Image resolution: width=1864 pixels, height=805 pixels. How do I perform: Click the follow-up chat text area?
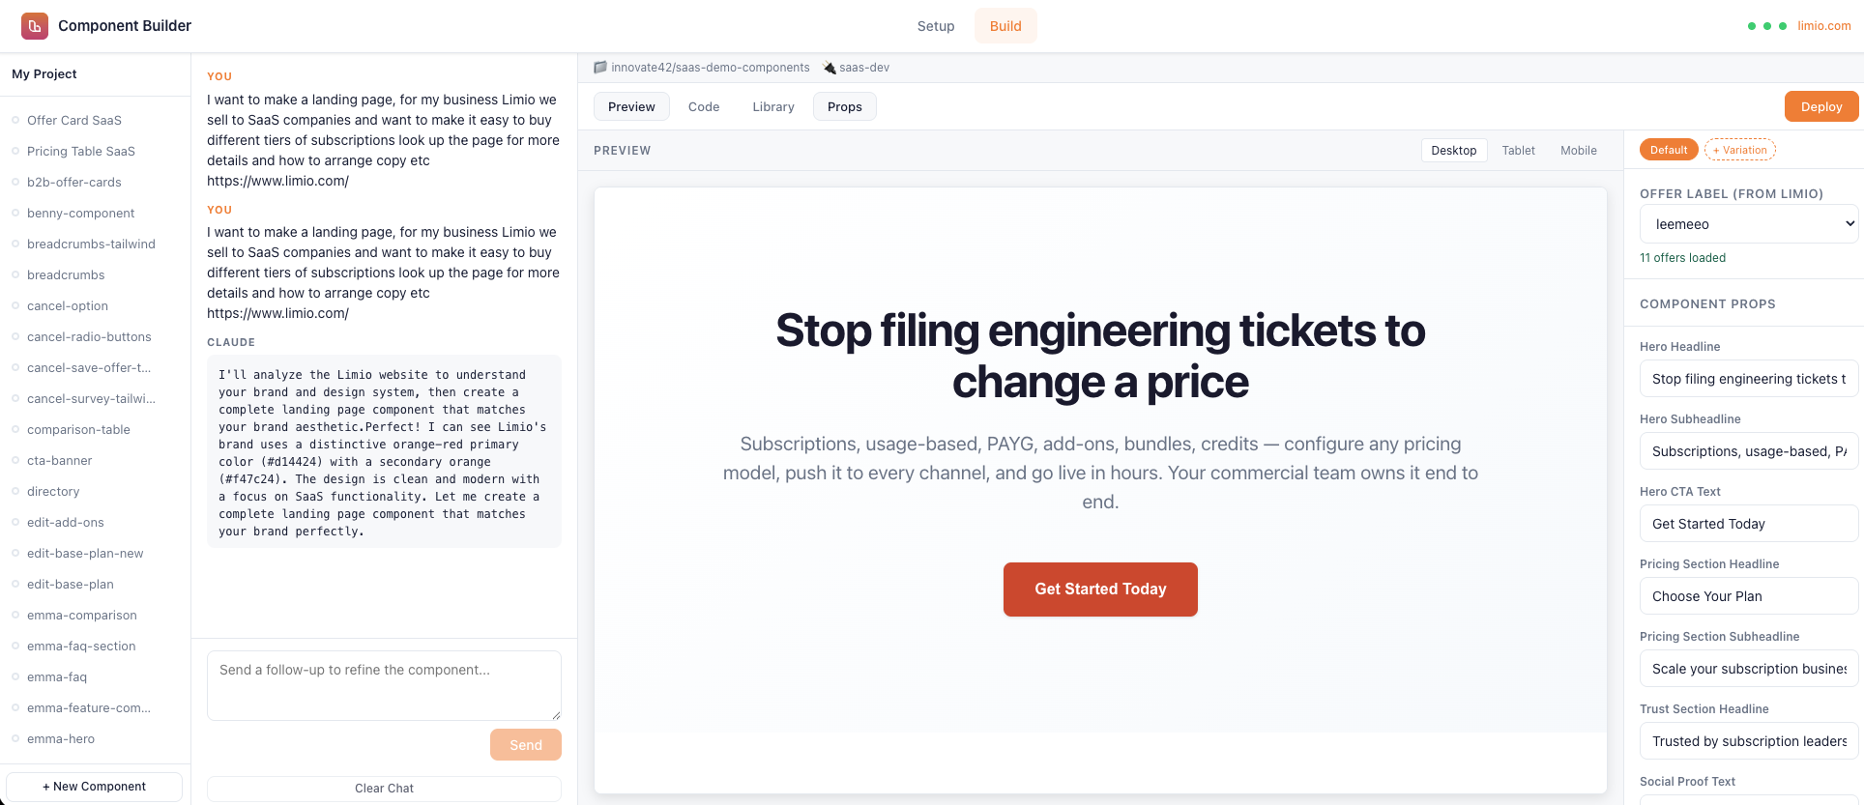click(383, 684)
